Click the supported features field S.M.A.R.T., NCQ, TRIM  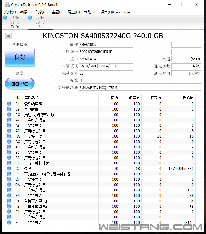point(140,87)
